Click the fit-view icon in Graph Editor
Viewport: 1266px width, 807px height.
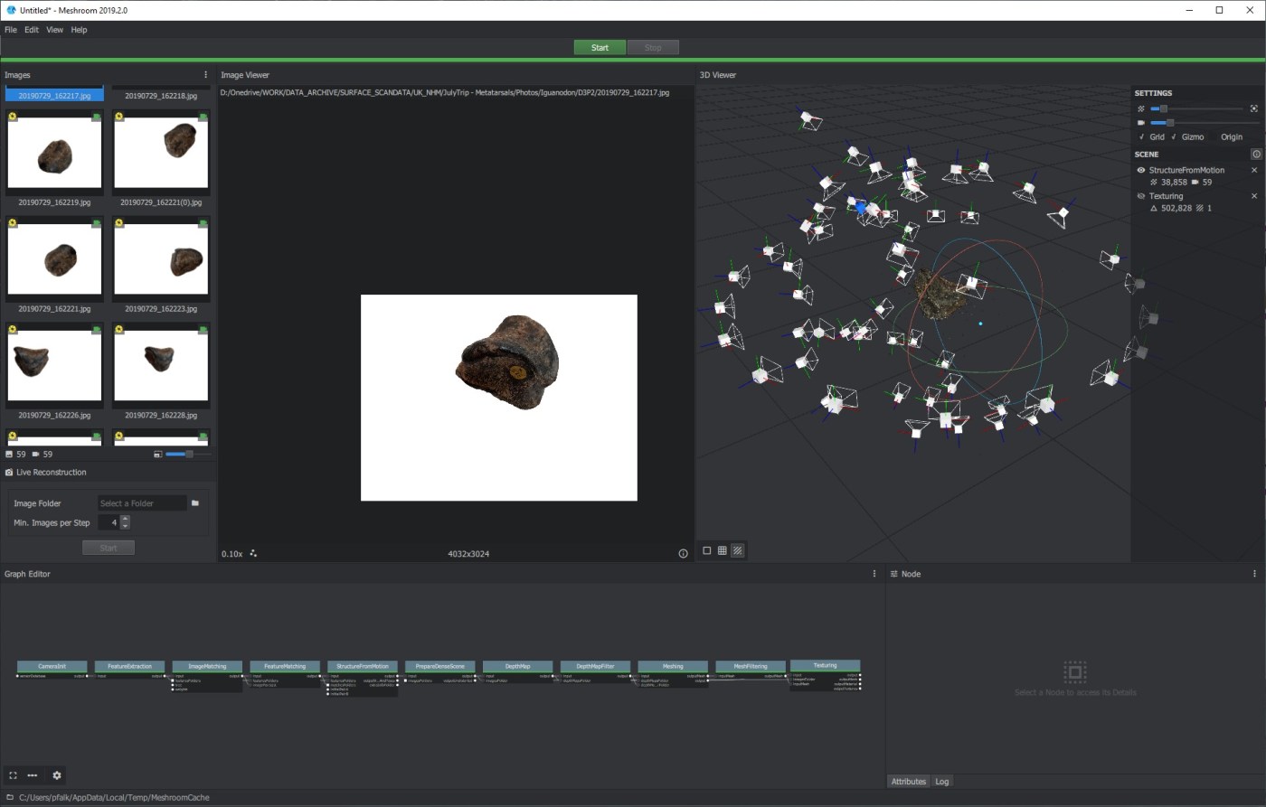click(13, 775)
